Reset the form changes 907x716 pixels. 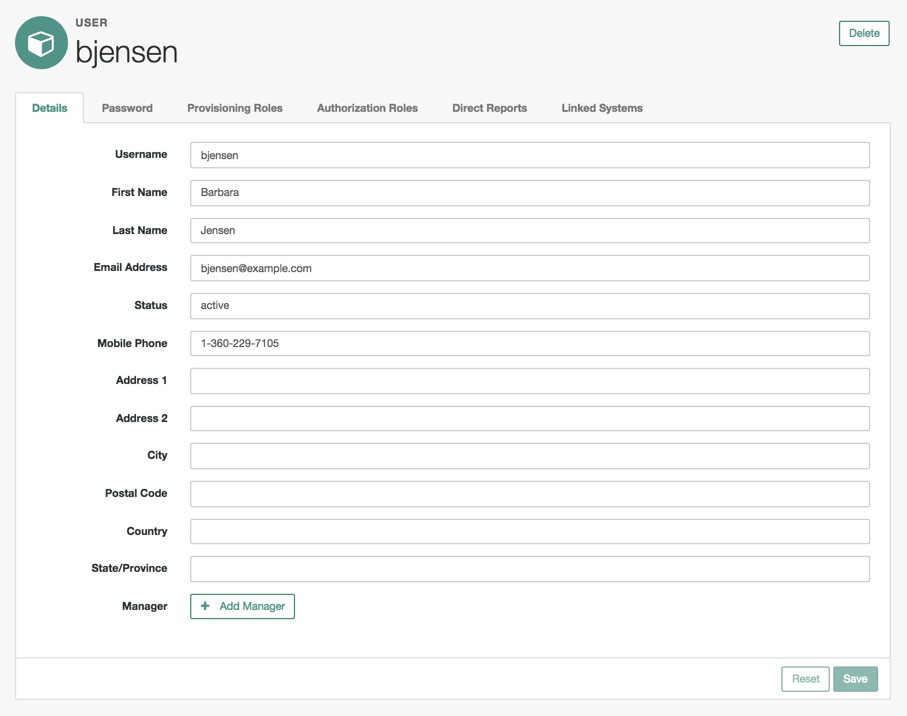pos(805,679)
